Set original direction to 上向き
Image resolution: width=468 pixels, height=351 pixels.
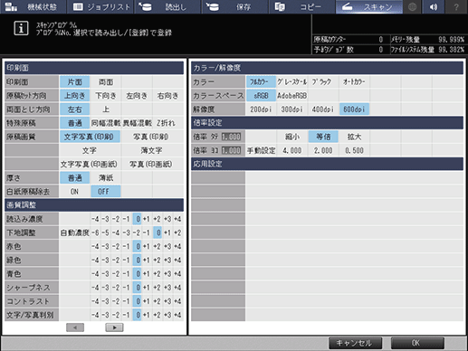point(74,96)
